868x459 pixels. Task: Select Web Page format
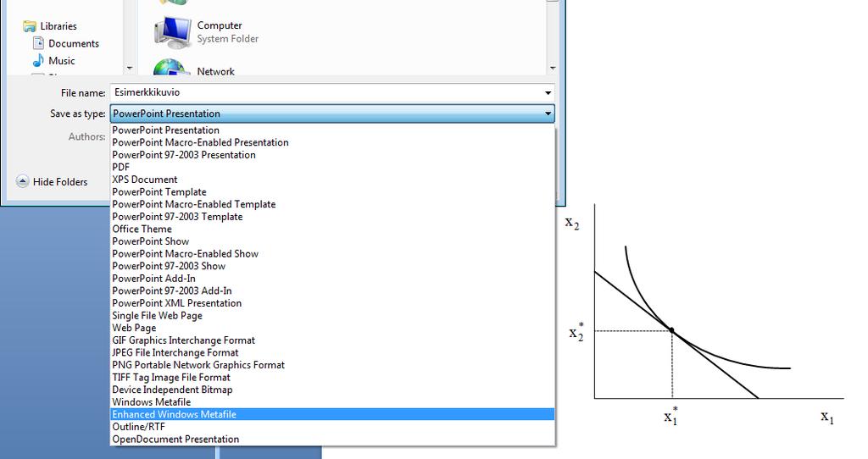(x=332, y=328)
